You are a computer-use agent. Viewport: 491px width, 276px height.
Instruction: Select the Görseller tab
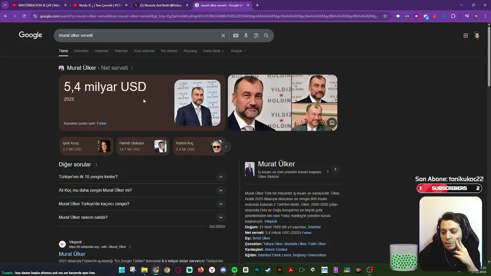pyautogui.click(x=81, y=51)
